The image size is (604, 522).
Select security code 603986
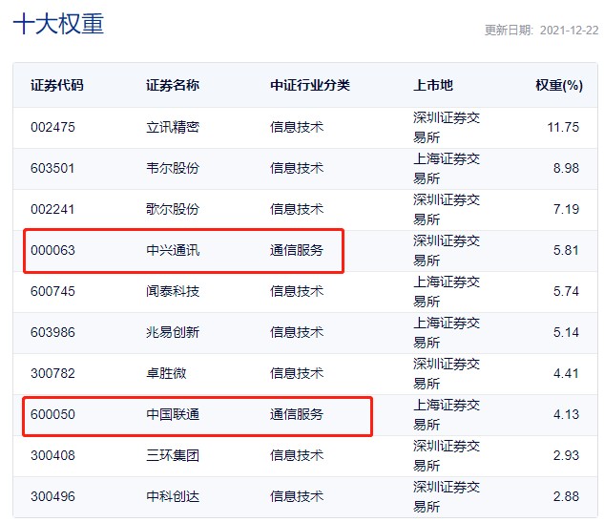(x=52, y=332)
